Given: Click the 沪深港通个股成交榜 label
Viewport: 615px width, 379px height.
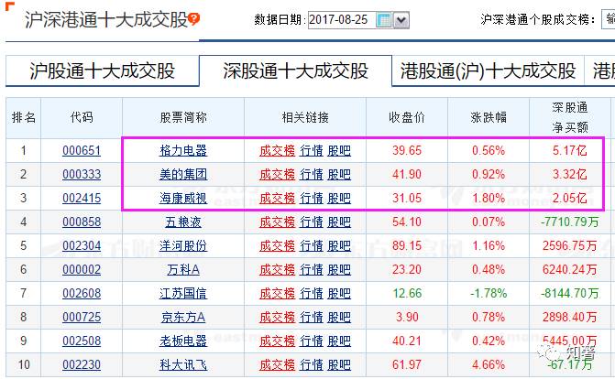Looking at the screenshot, I should [x=538, y=19].
